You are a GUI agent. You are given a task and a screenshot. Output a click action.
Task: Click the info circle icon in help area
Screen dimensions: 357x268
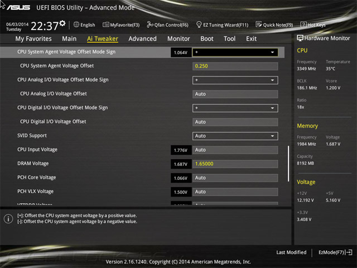(x=8, y=219)
